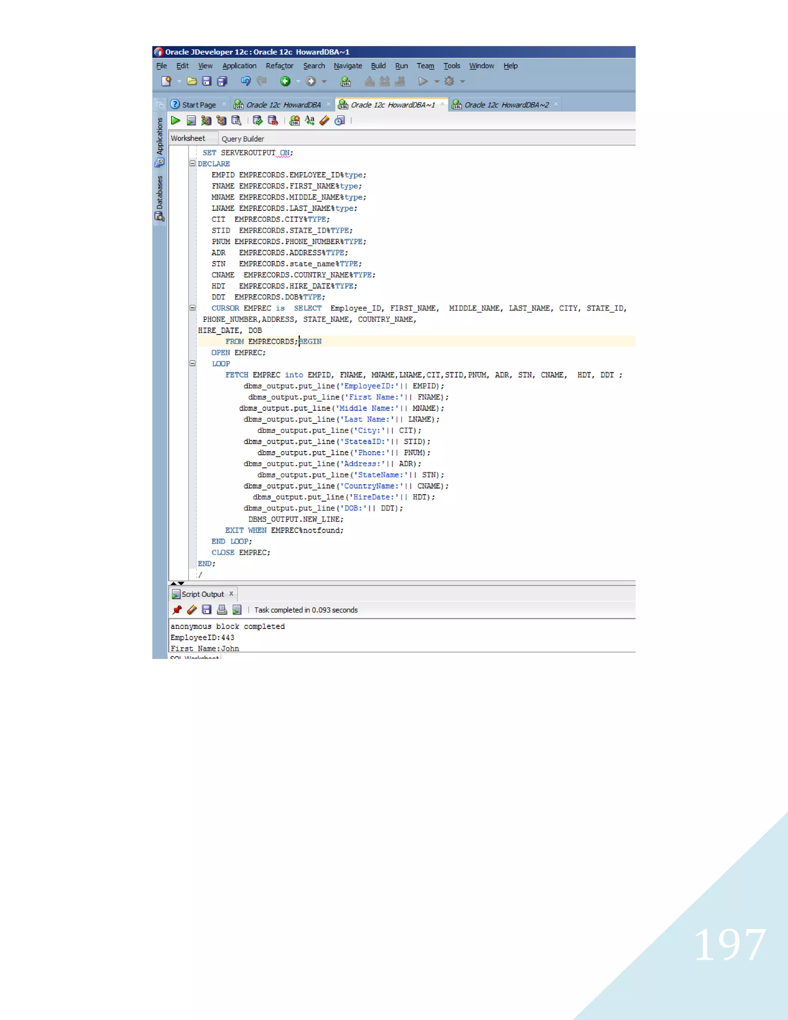788x1020 pixels.
Task: Open the Debug configuration dropdown arrow
Action: point(462,81)
